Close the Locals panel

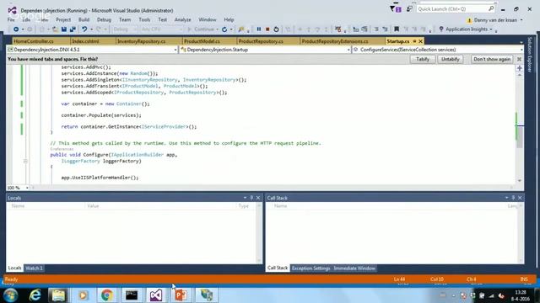[x=258, y=198]
